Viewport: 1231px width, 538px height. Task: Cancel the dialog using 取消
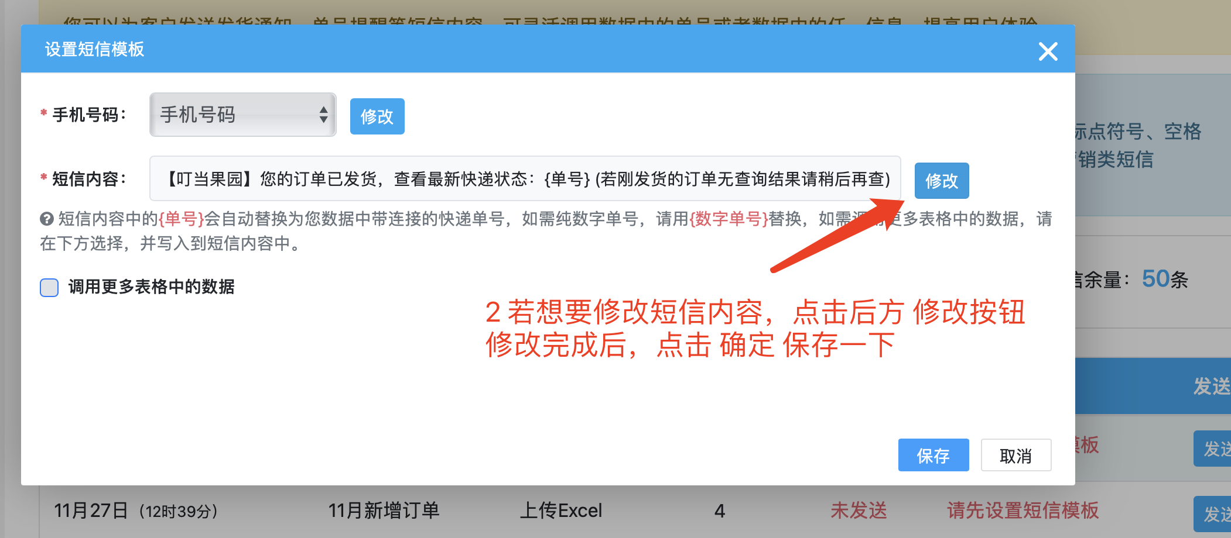[x=1015, y=455]
